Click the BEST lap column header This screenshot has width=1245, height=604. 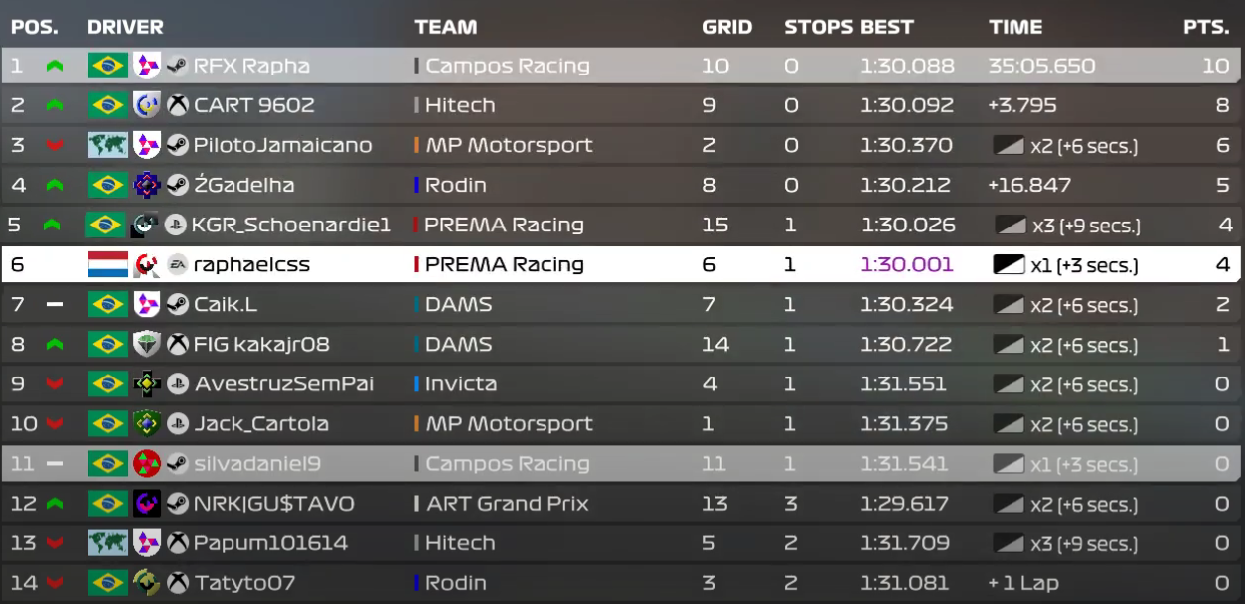887,27
